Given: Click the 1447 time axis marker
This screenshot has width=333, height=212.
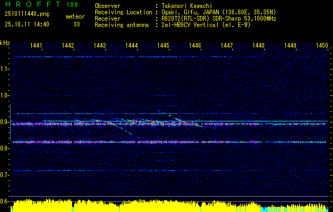Looking at the screenshot, I should [227, 45].
